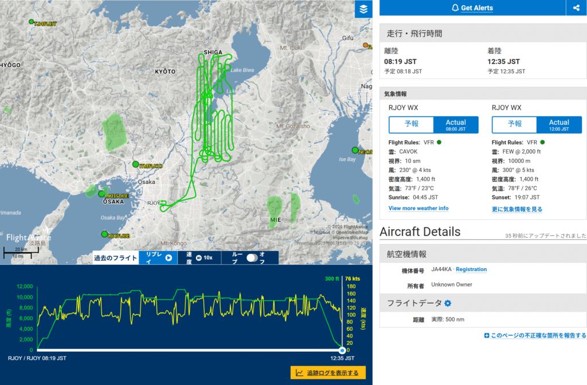Click the share icon beside Get Alerts

pos(576,8)
